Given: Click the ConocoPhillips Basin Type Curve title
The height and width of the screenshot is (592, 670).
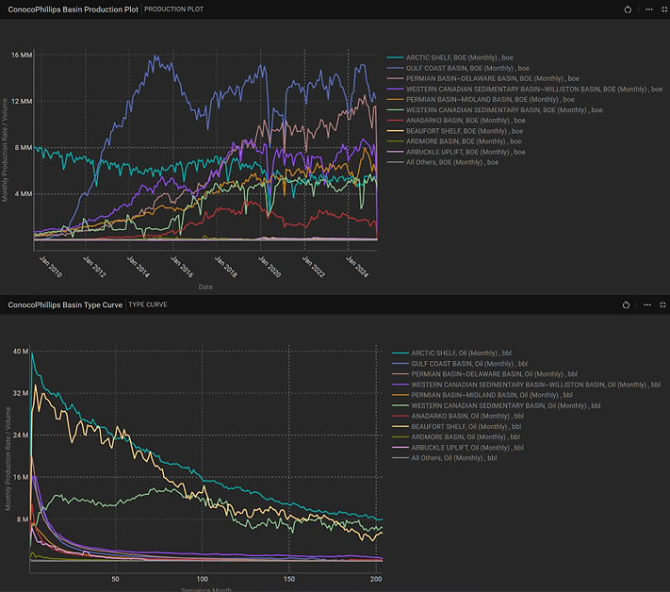Looking at the screenshot, I should pos(65,304).
